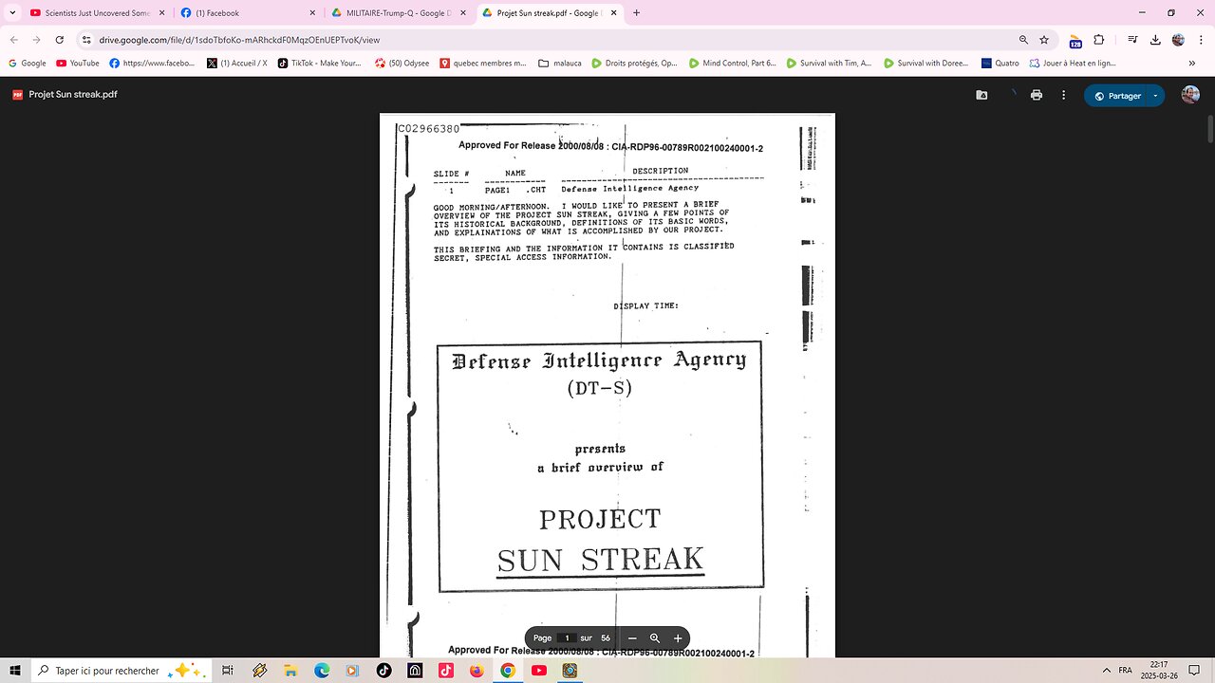Show Chrome downloads

click(1155, 40)
